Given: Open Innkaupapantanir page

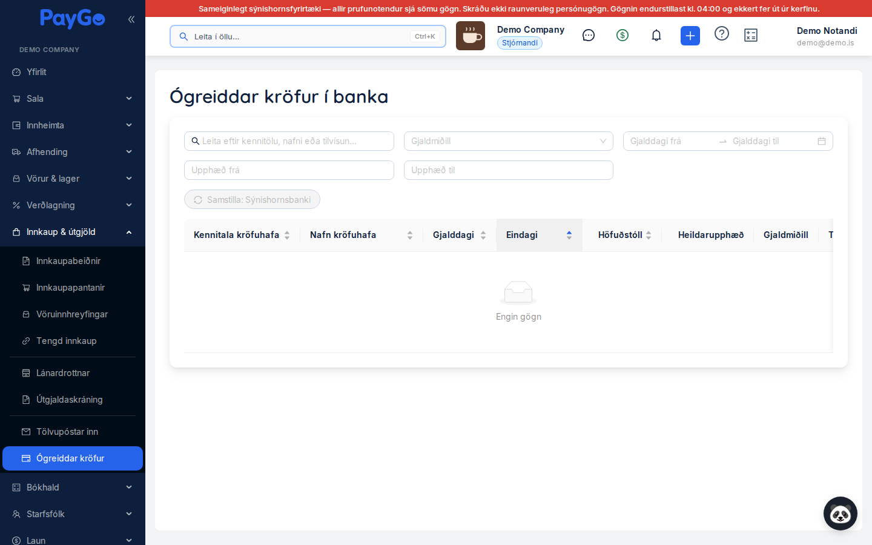Looking at the screenshot, I should [73, 288].
